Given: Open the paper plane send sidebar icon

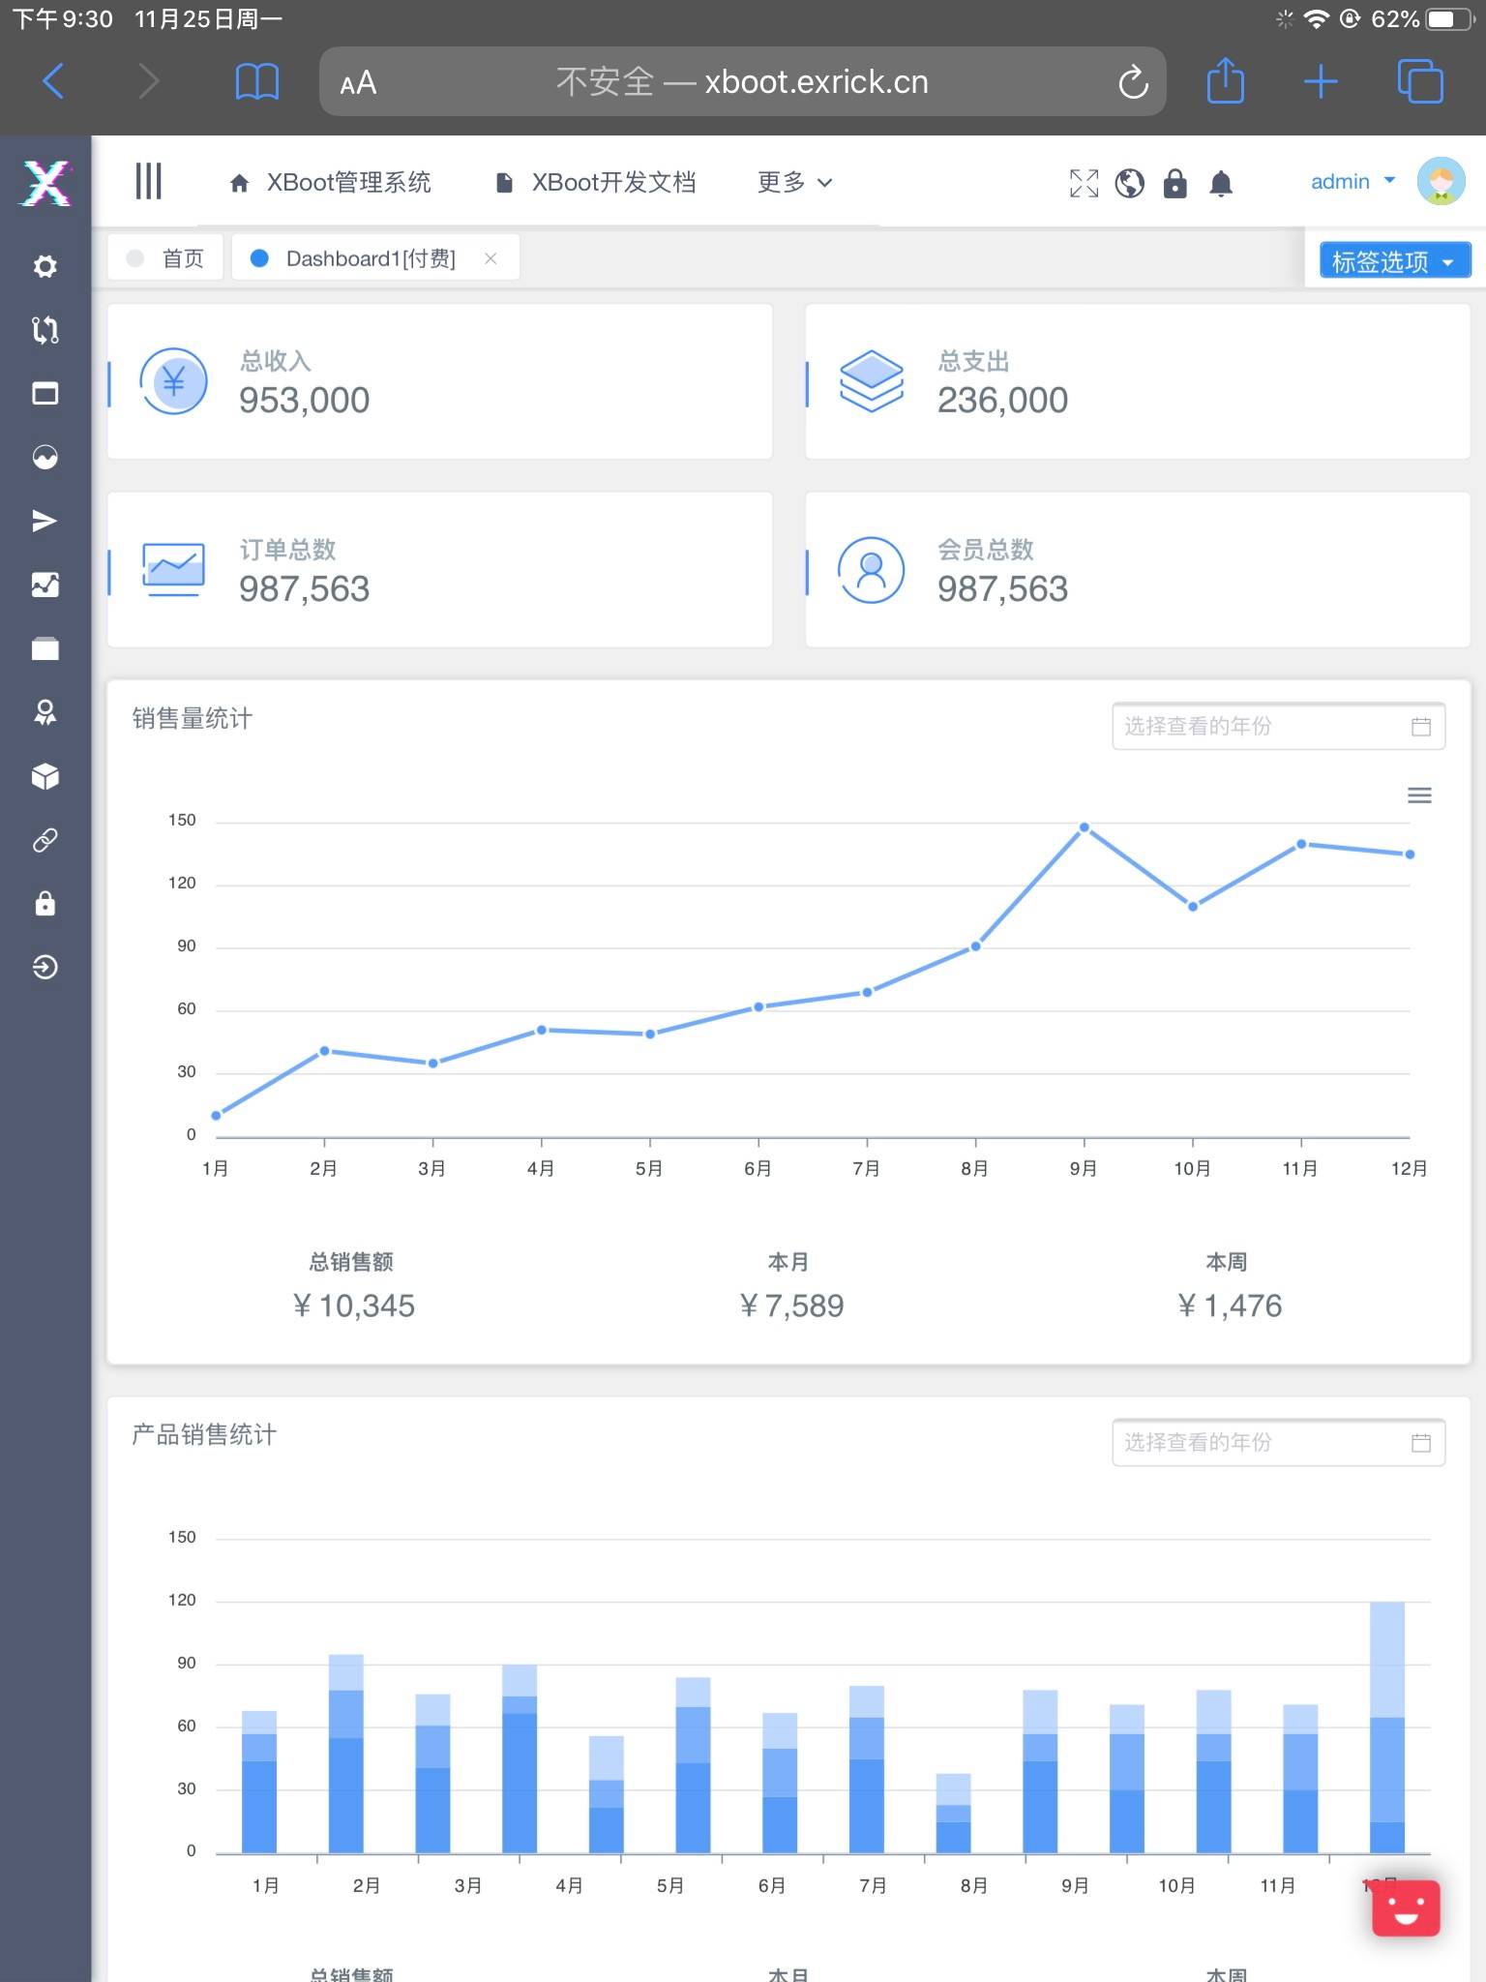Looking at the screenshot, I should coord(45,521).
